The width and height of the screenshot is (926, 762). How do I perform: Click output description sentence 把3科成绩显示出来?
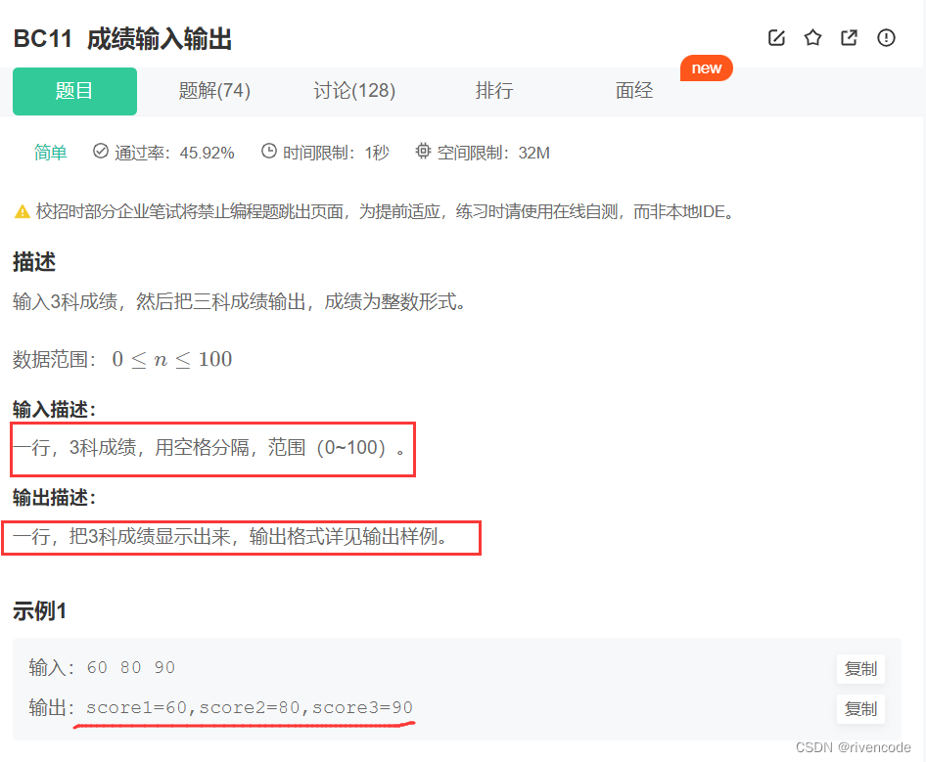tap(231, 536)
